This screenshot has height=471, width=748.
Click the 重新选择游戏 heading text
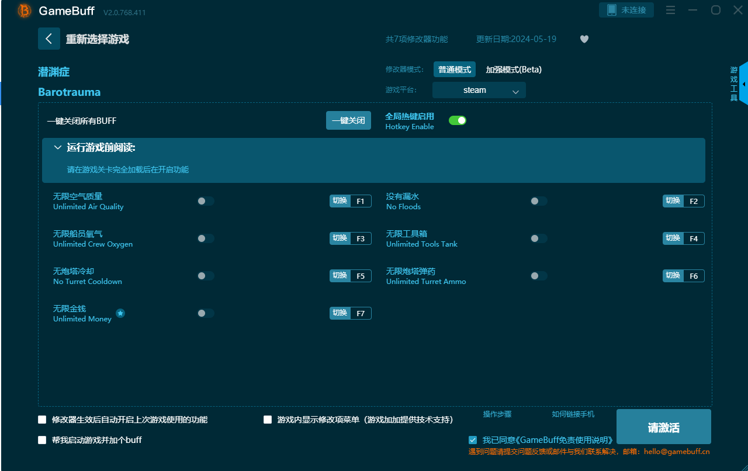pyautogui.click(x=97, y=39)
